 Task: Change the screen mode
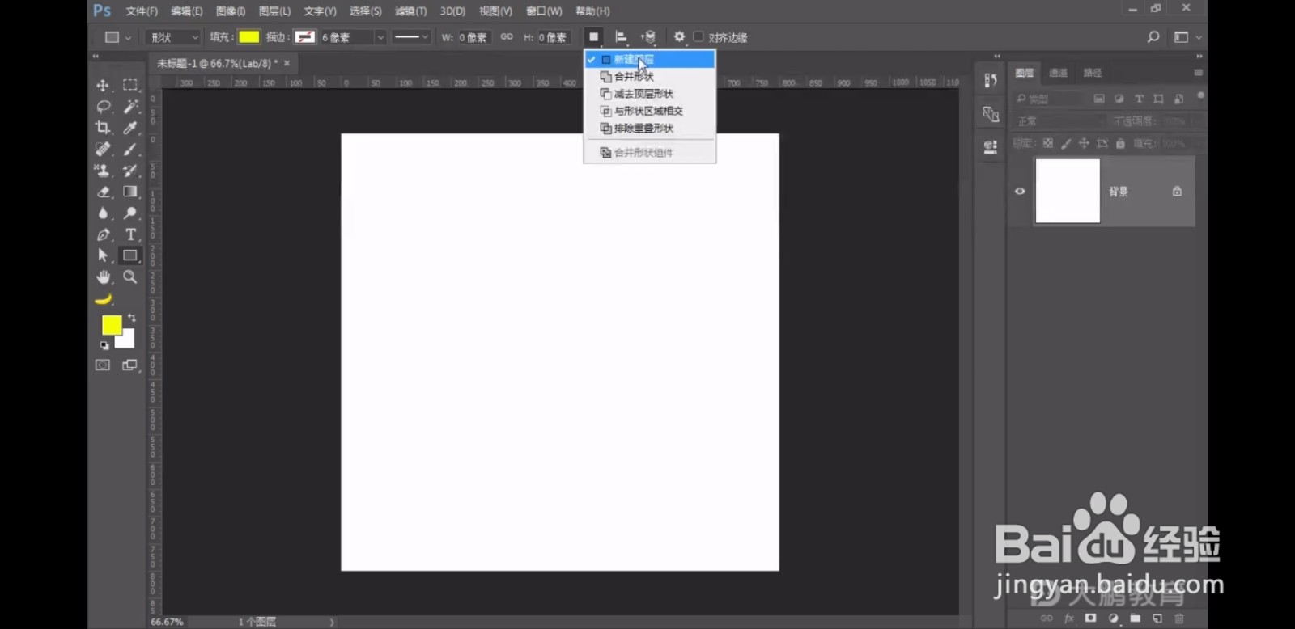pos(129,365)
